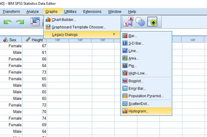Select the Height cell containing 72
This screenshot has width=207, height=137.
click(35, 105)
